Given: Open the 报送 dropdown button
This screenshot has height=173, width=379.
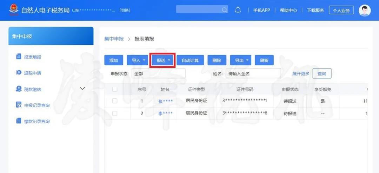Looking at the screenshot, I should tap(162, 60).
